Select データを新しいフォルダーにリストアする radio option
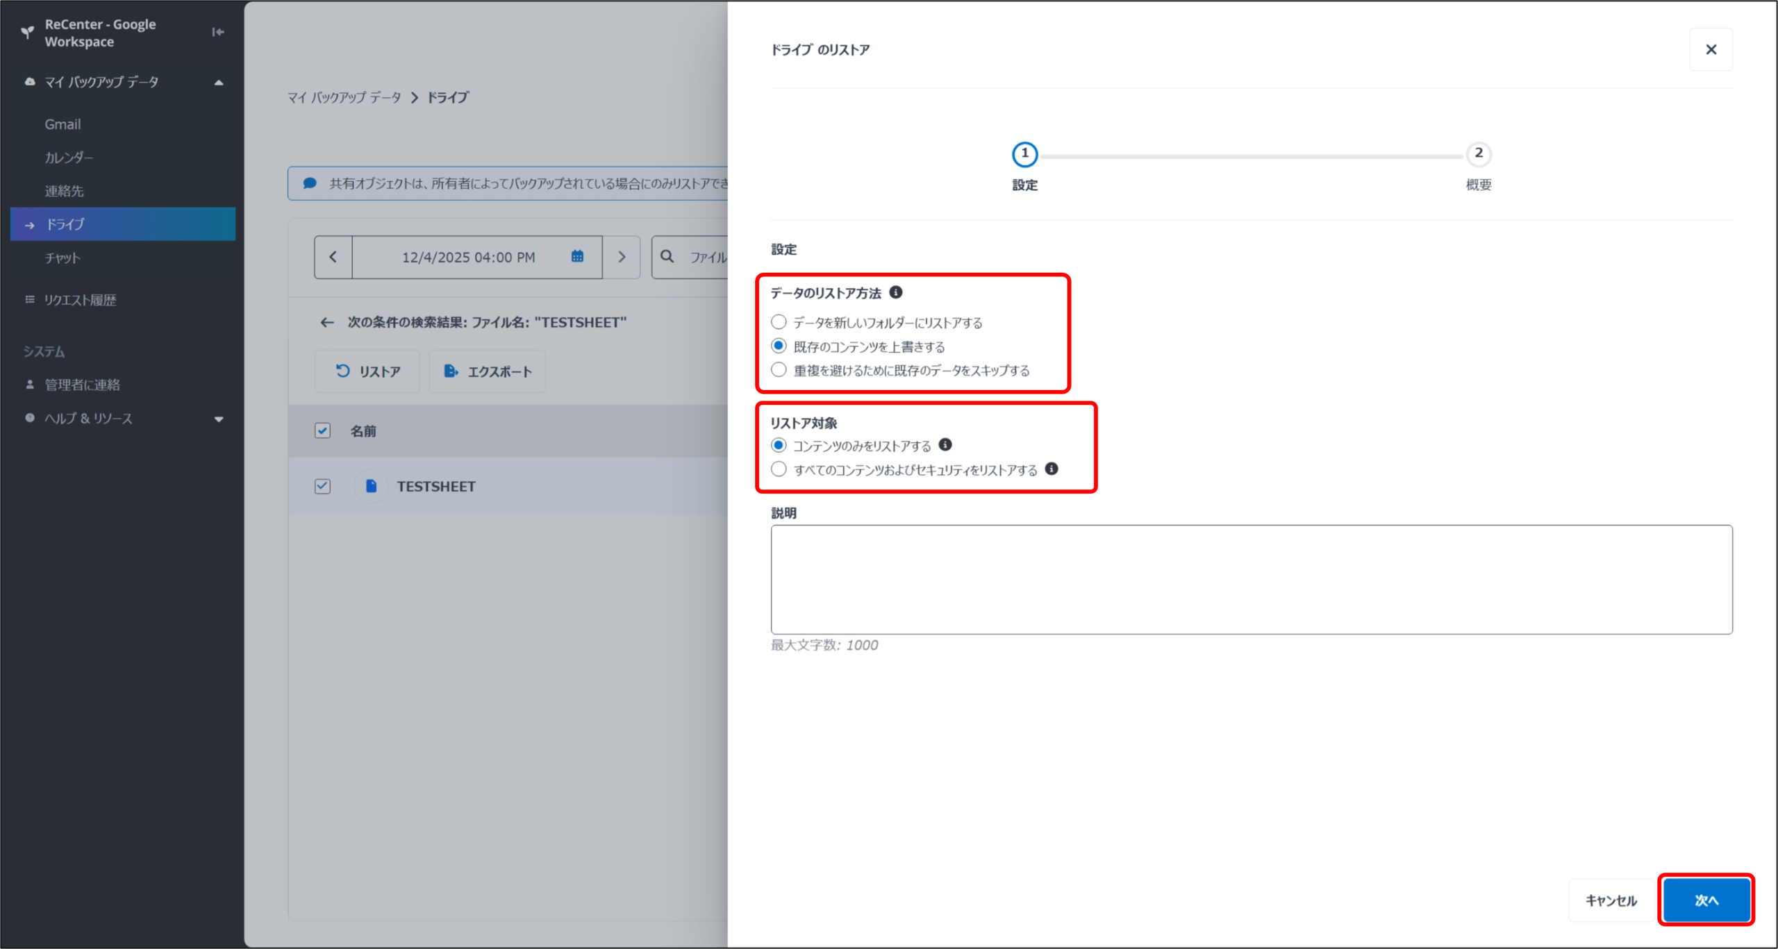 tap(779, 322)
